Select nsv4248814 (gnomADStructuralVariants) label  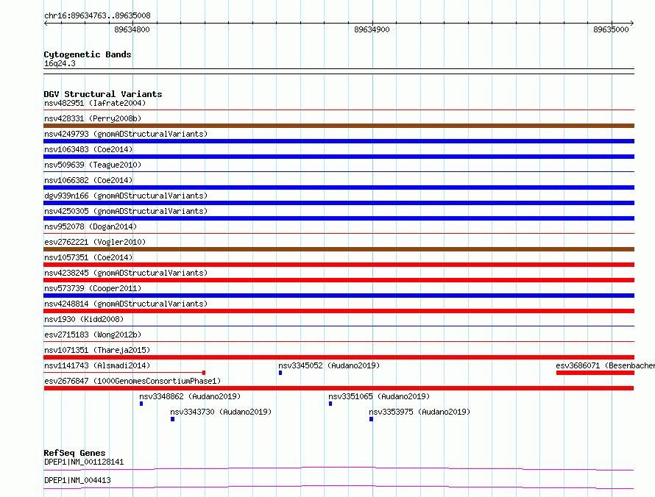[x=126, y=304]
